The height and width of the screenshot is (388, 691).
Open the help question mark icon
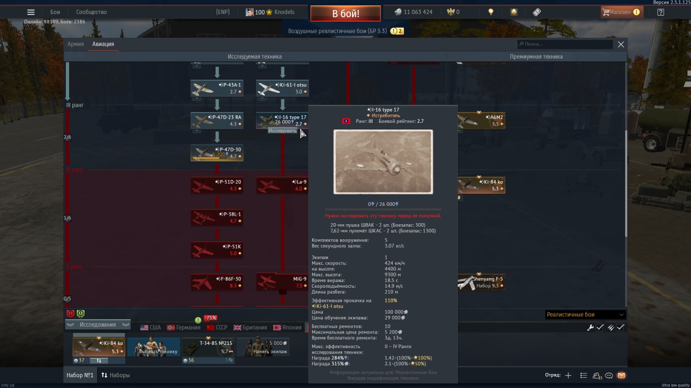pyautogui.click(x=661, y=12)
